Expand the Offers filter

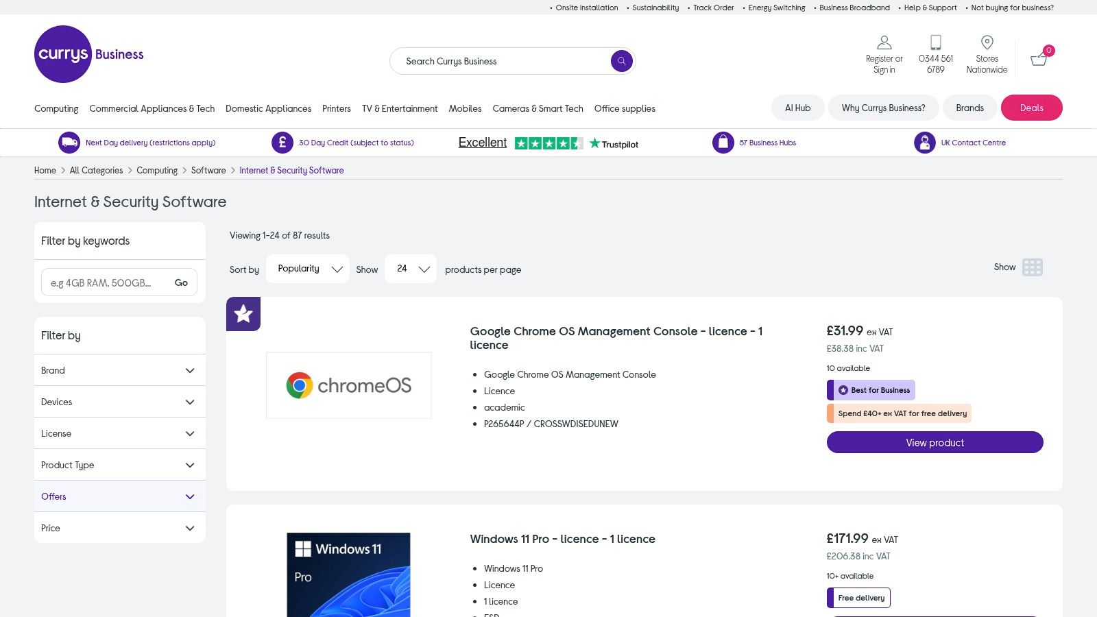pos(120,496)
